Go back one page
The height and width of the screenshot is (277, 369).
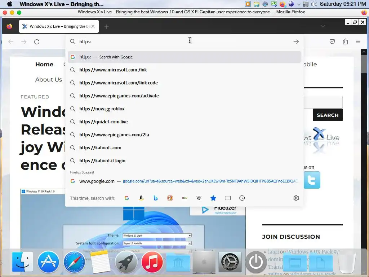tap(11, 42)
